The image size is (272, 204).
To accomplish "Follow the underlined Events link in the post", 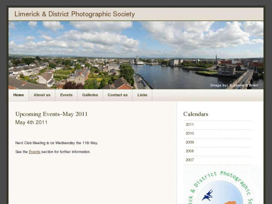I will pyautogui.click(x=34, y=152).
